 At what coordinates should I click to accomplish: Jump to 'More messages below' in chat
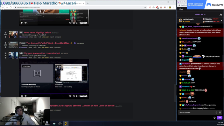200,108
